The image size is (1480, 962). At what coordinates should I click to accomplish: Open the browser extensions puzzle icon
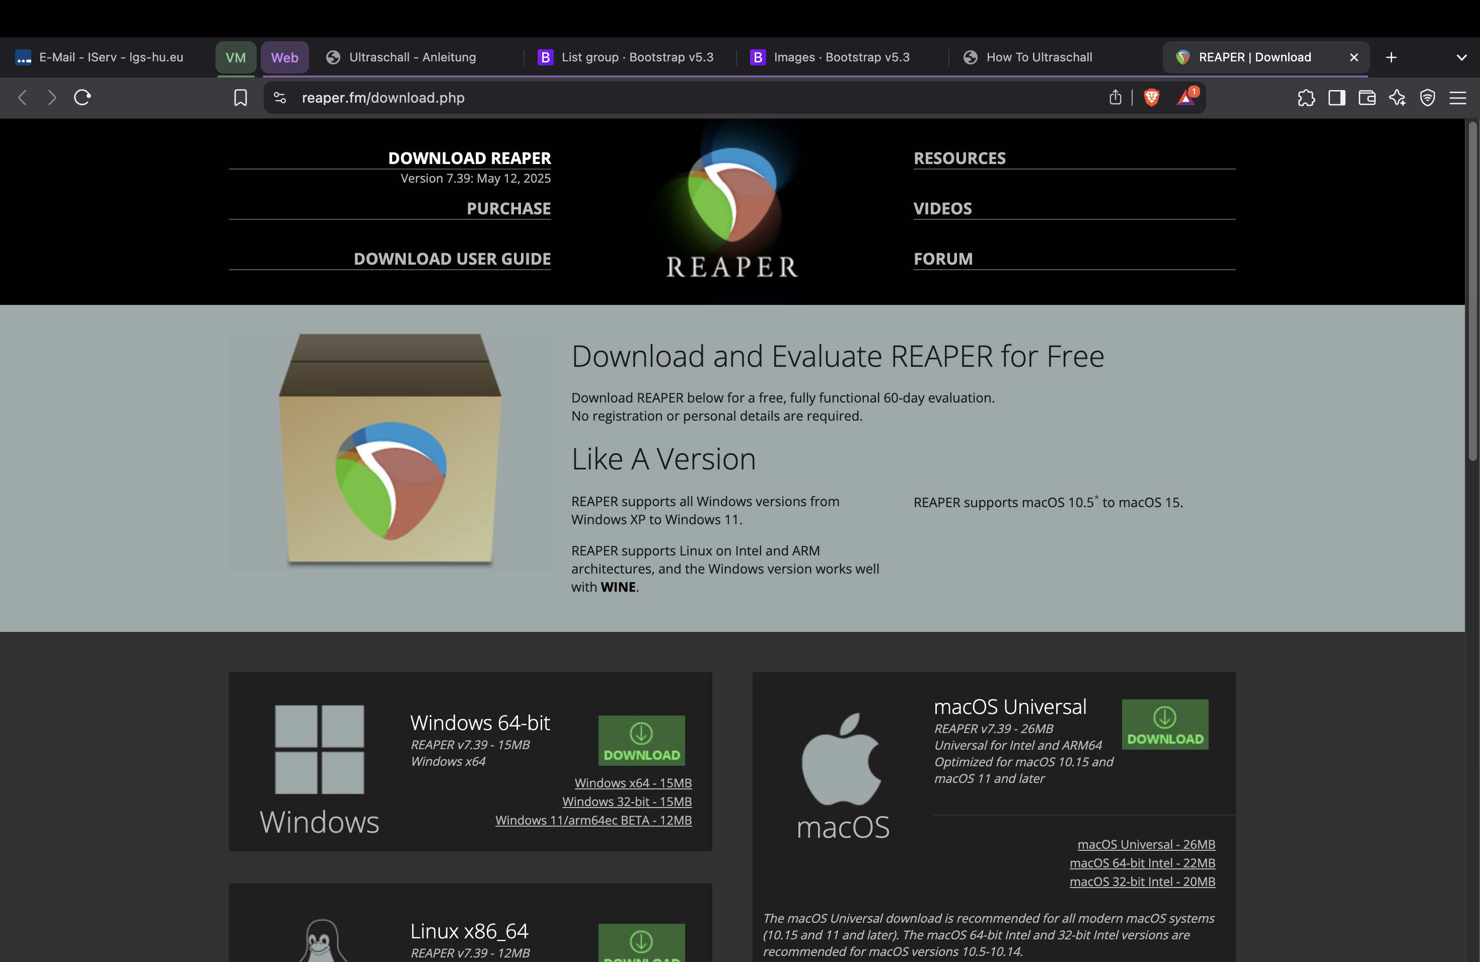click(x=1306, y=98)
